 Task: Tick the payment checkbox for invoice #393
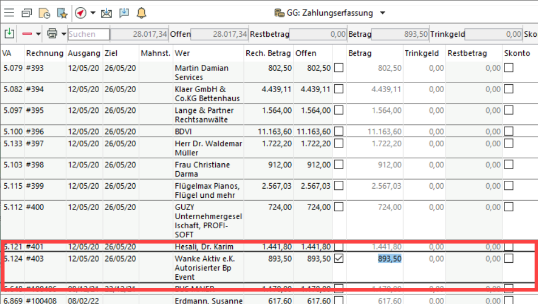point(339,68)
